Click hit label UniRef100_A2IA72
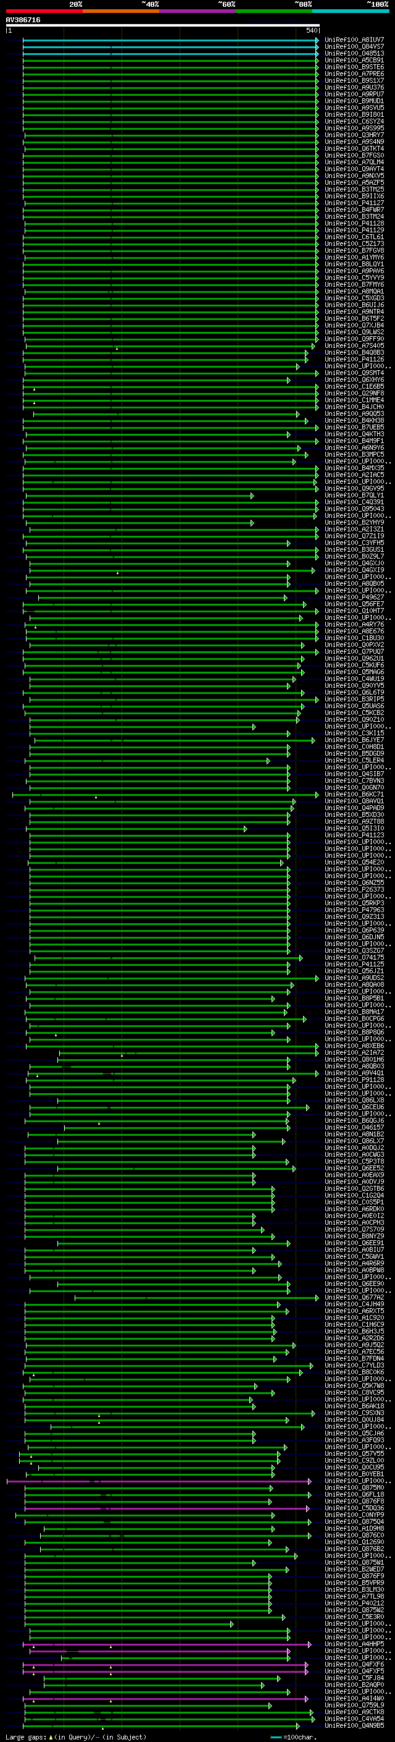 354,1052
